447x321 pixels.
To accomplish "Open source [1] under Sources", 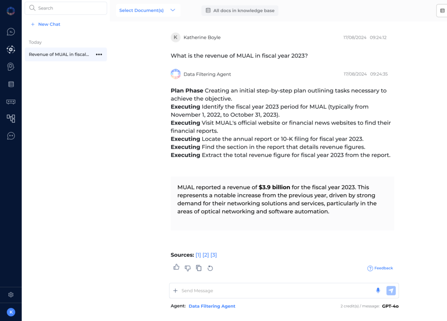I will pyautogui.click(x=198, y=255).
